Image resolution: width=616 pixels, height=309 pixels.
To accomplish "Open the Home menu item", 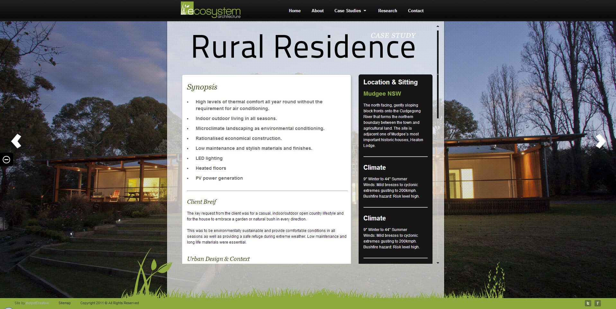I will (294, 11).
